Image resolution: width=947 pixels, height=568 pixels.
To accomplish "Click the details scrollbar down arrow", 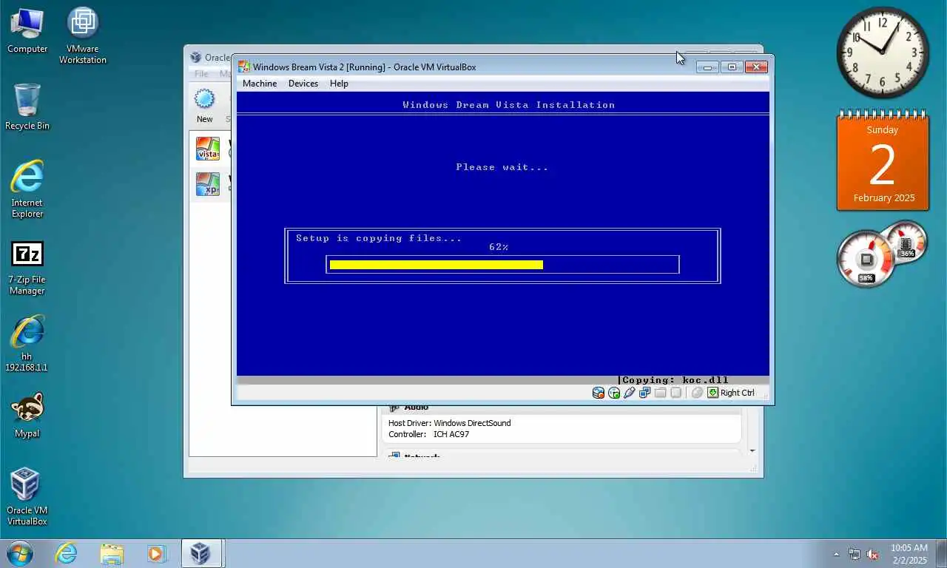I will (752, 450).
